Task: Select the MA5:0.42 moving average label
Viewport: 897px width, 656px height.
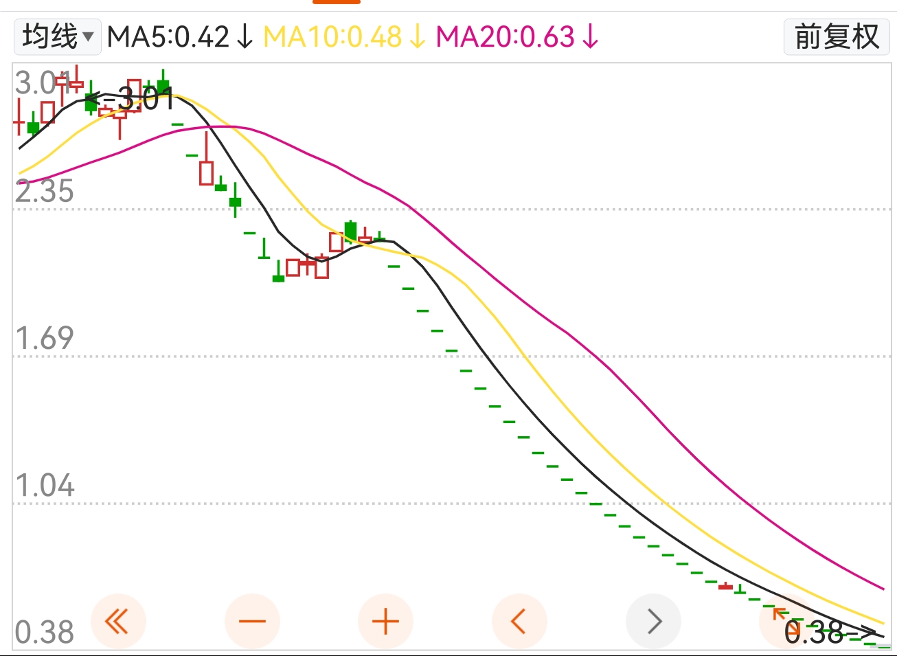Action: (181, 37)
